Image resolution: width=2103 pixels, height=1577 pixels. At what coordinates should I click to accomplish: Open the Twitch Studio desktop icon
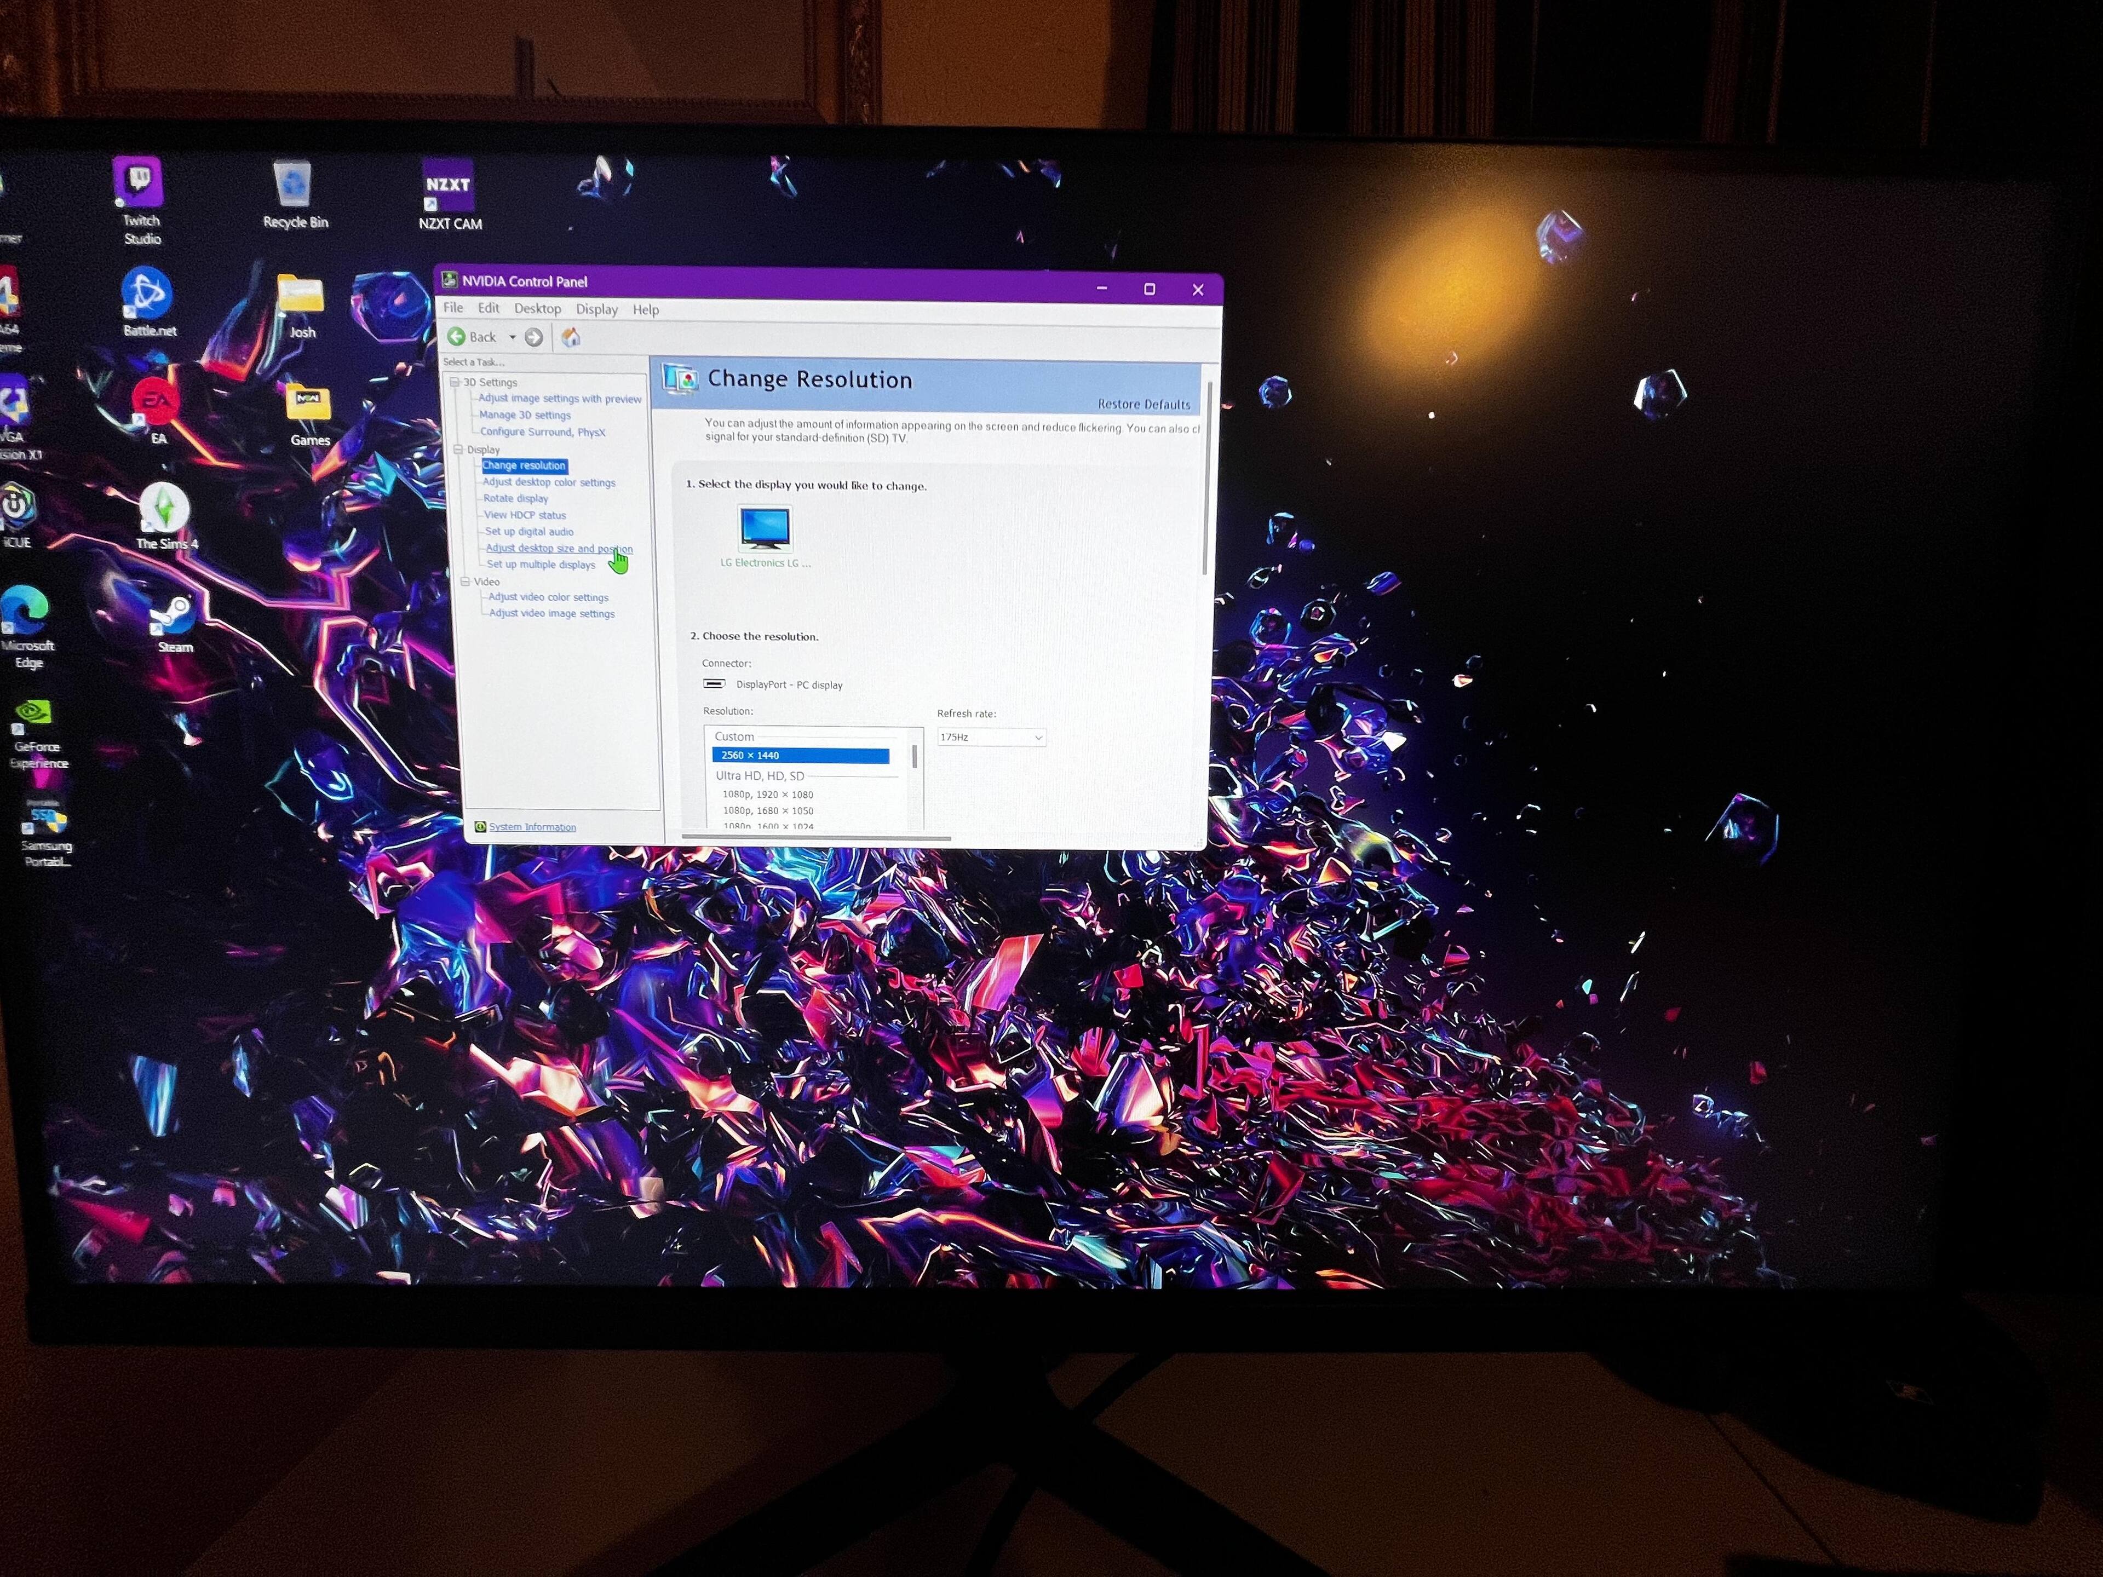139,183
